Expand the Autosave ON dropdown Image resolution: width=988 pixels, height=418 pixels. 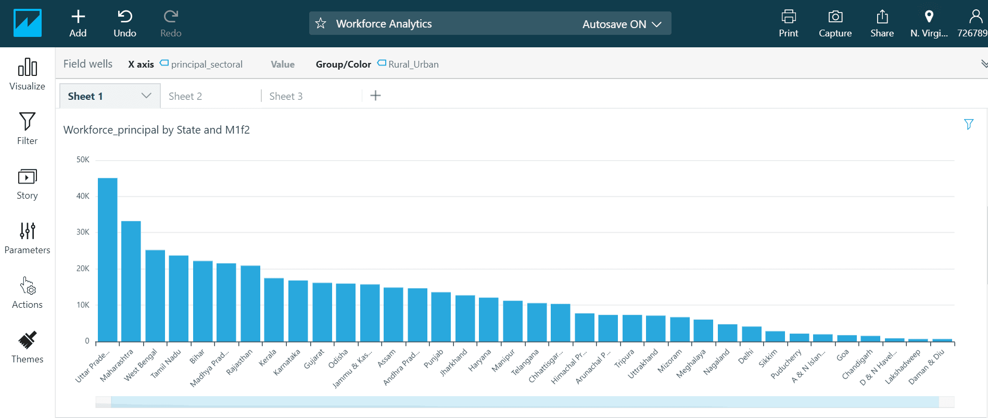click(x=622, y=24)
